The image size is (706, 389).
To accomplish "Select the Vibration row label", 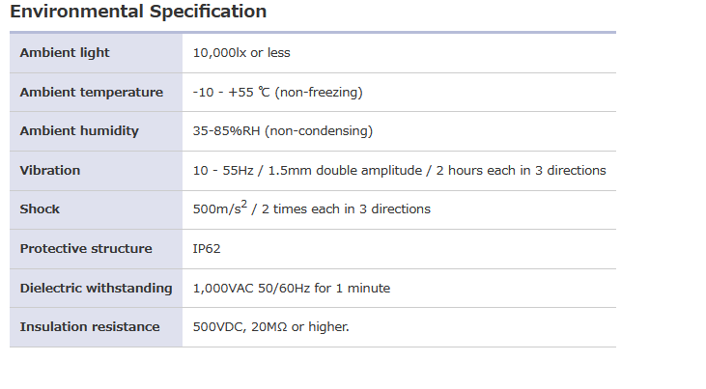I will click(x=50, y=171).
